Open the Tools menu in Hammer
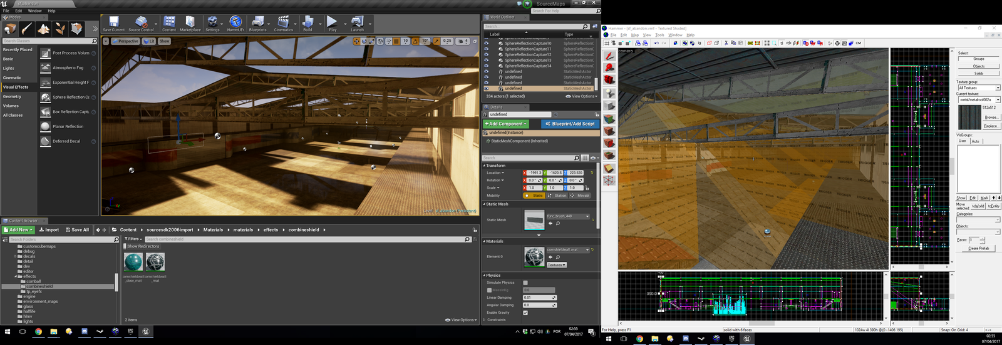1002x345 pixels. click(659, 35)
